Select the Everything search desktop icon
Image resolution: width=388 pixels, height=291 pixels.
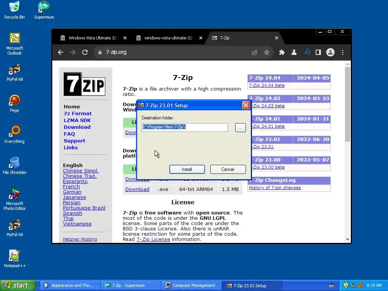click(14, 135)
